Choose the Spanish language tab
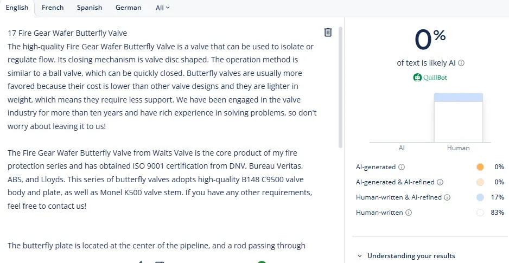The height and width of the screenshot is (263, 509). [x=90, y=8]
